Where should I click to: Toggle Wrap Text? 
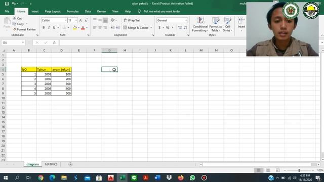point(132,20)
